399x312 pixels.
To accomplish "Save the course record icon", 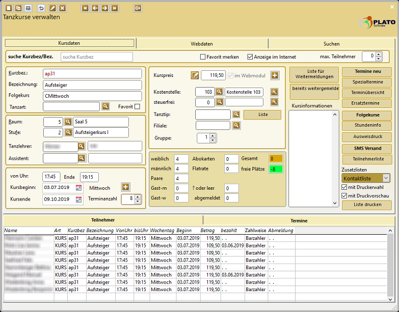I will pyautogui.click(x=28, y=8).
